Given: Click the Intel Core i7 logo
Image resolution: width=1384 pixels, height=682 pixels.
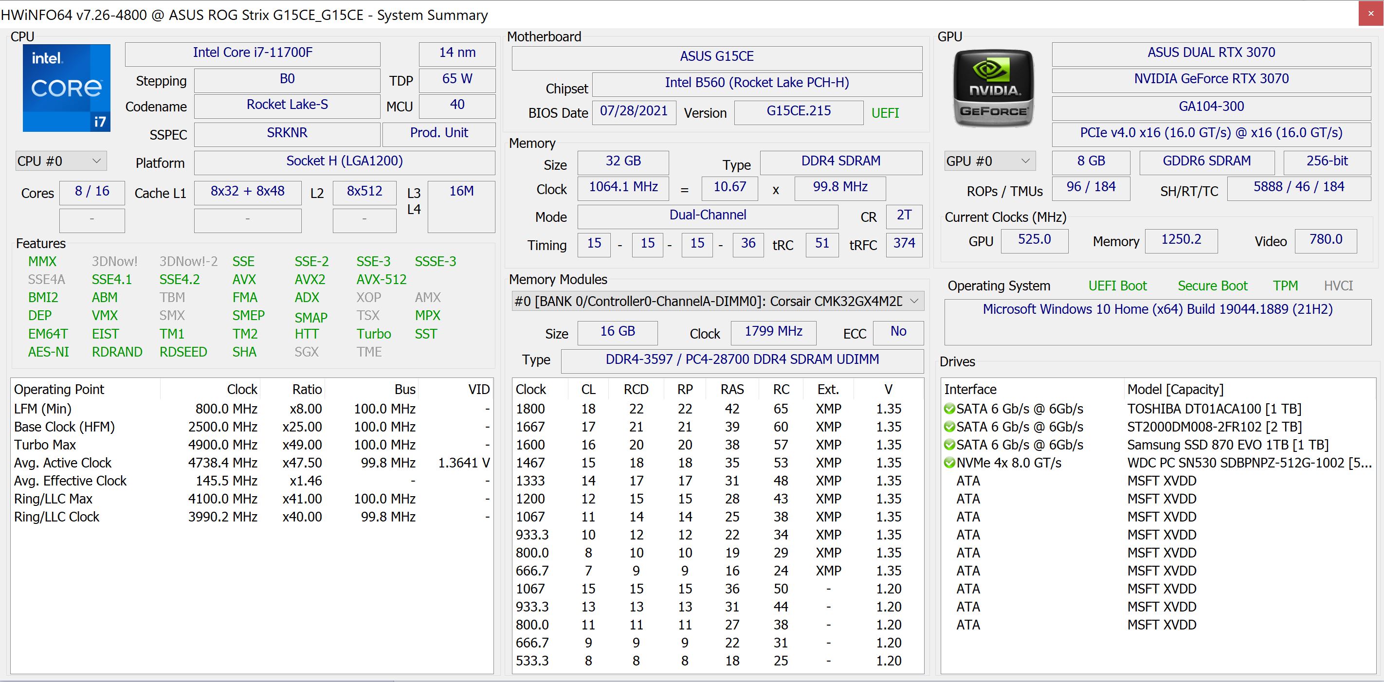Looking at the screenshot, I should click(67, 88).
